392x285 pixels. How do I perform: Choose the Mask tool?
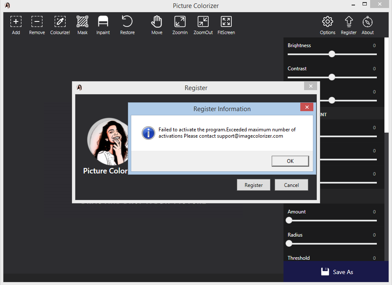82,25
